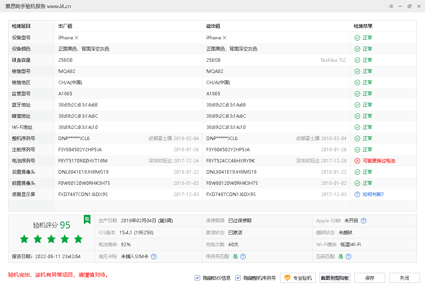Click the green check icon for Wi-Fi地址
Screen dimensions: 425x289
357,127
